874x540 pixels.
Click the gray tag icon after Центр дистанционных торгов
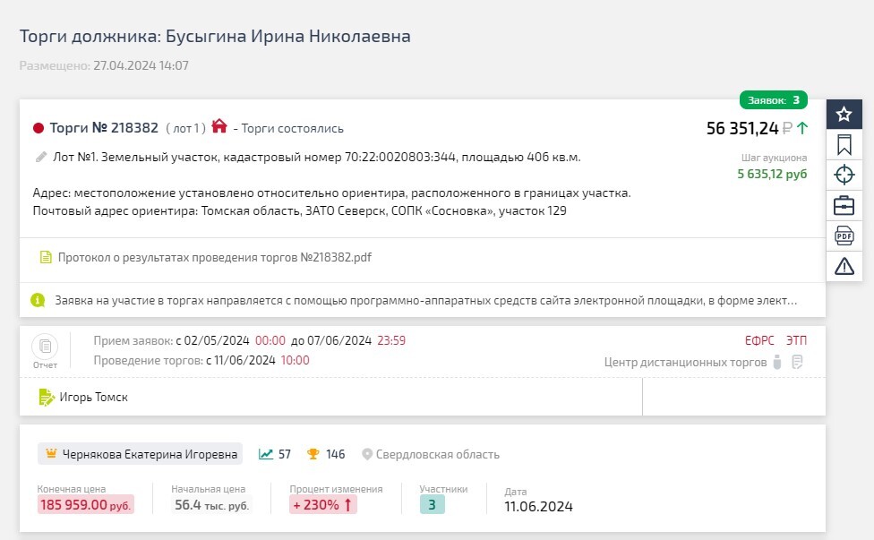pyautogui.click(x=777, y=362)
